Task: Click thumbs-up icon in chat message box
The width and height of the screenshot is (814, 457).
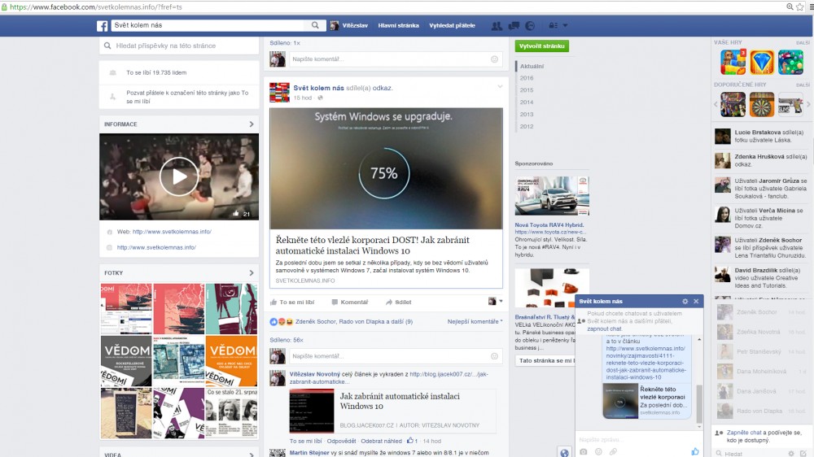Action: (x=694, y=451)
